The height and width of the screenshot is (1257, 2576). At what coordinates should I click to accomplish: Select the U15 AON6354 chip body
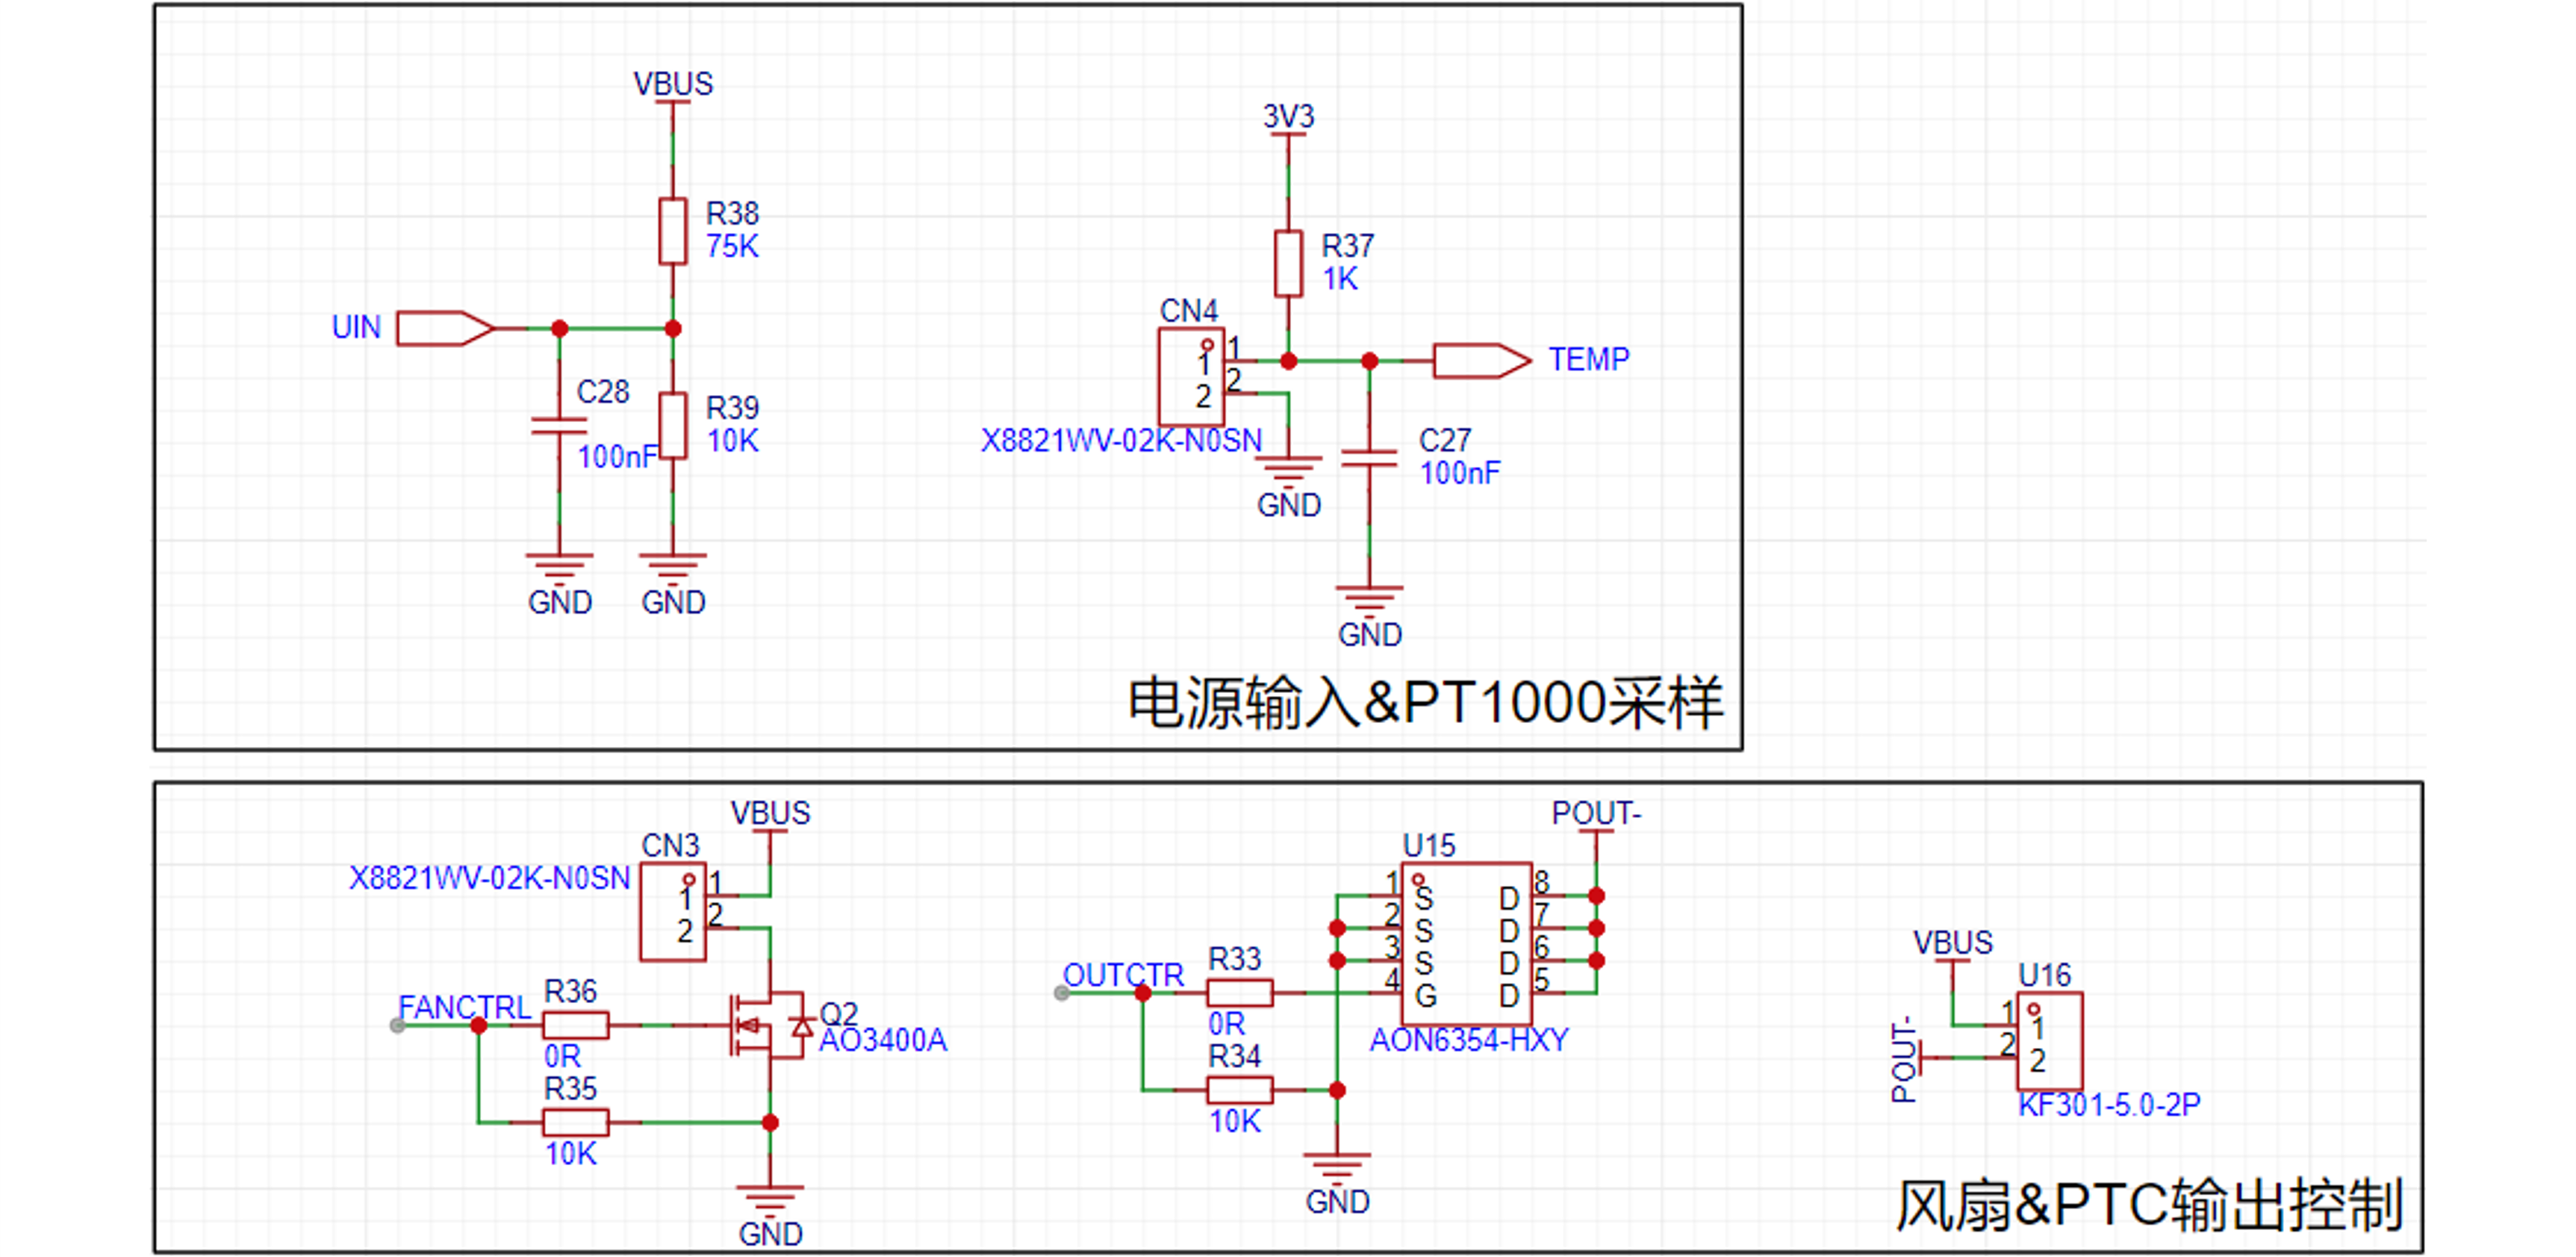[x=1466, y=944]
